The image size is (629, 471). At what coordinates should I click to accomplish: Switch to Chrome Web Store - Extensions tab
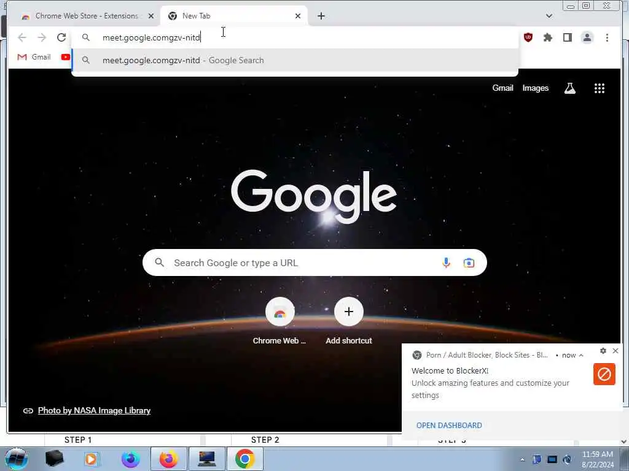click(x=87, y=16)
